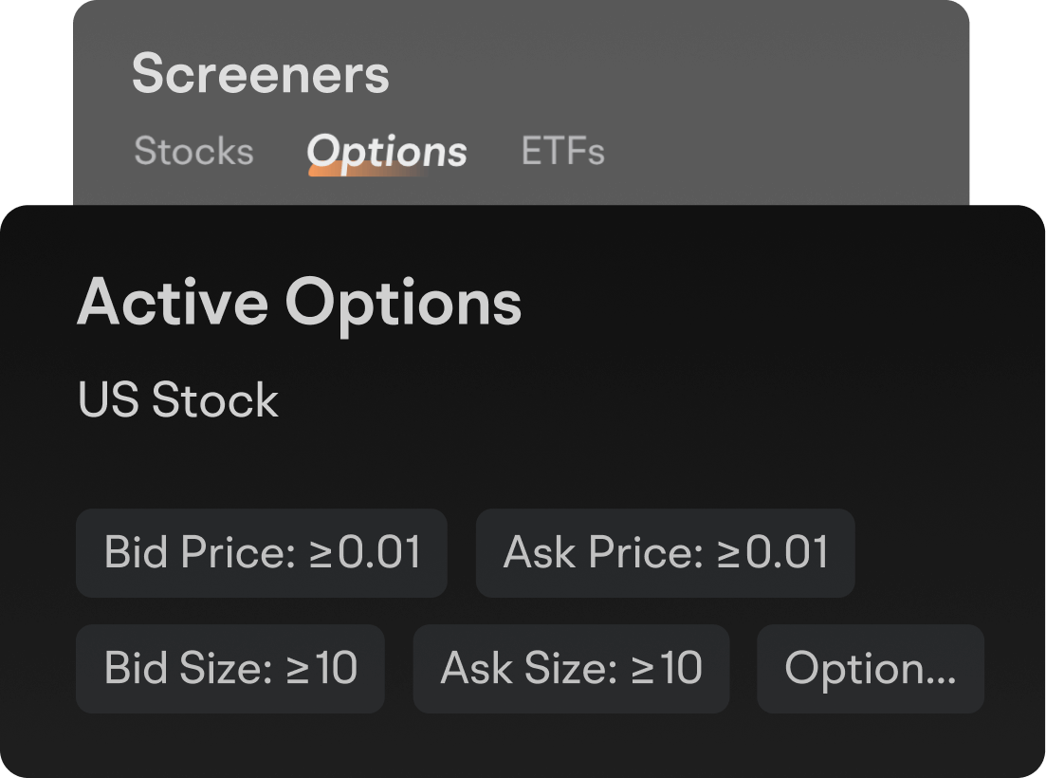Expand the truncated Option filter chip
The image size is (1046, 778).
pyautogui.click(x=871, y=669)
